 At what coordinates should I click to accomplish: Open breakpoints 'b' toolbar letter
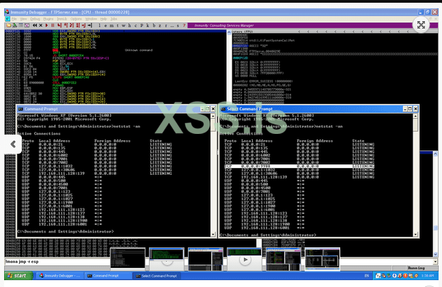pyautogui.click(x=154, y=25)
